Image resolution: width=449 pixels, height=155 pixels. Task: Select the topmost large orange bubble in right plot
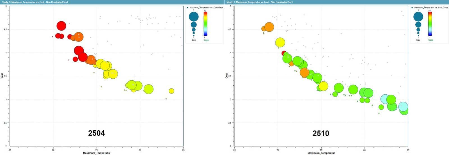click(269, 27)
